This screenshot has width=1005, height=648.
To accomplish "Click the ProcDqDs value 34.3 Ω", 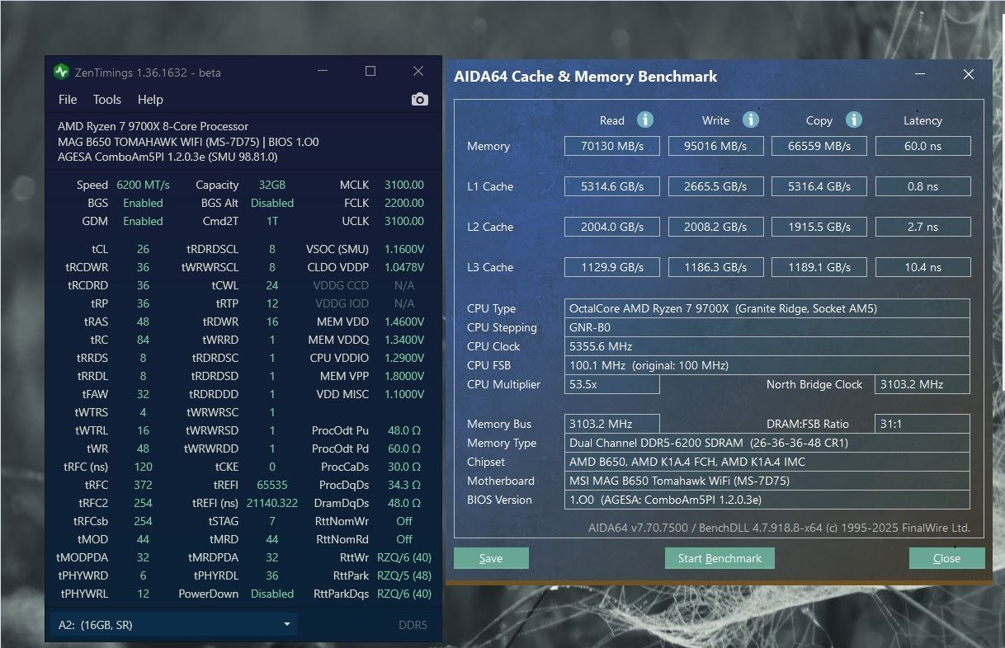I will coord(404,485).
